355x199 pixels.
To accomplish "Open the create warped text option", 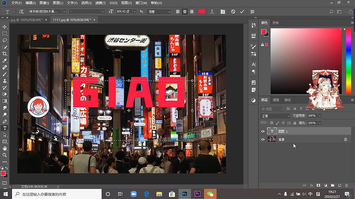I will (212, 12).
